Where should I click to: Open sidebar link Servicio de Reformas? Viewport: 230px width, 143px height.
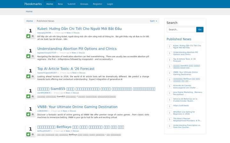click(x=185, y=100)
